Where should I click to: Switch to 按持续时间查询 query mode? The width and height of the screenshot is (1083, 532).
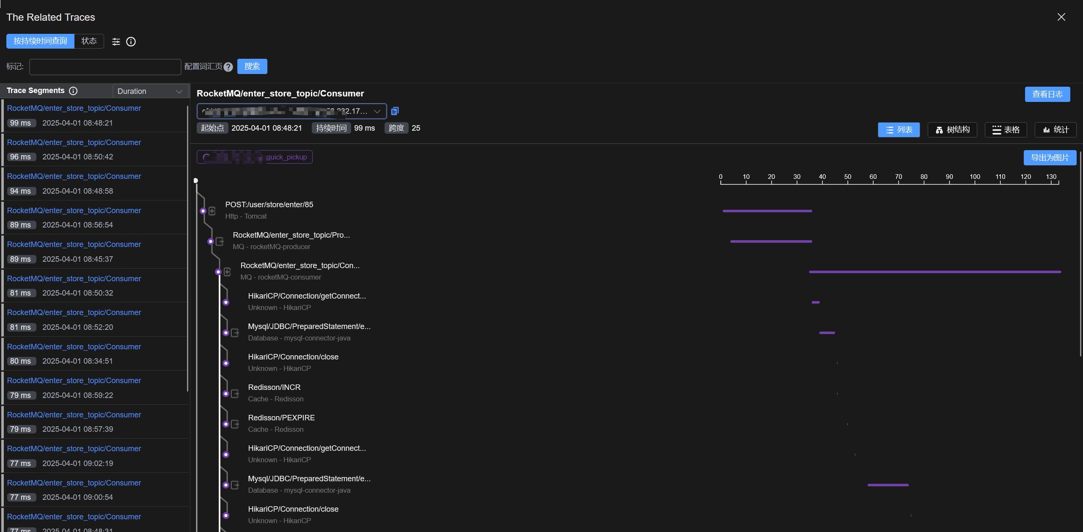click(x=40, y=41)
